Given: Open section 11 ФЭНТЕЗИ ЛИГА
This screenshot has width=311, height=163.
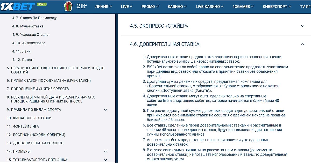Looking at the screenshot, I should pyautogui.click(x=23, y=126).
